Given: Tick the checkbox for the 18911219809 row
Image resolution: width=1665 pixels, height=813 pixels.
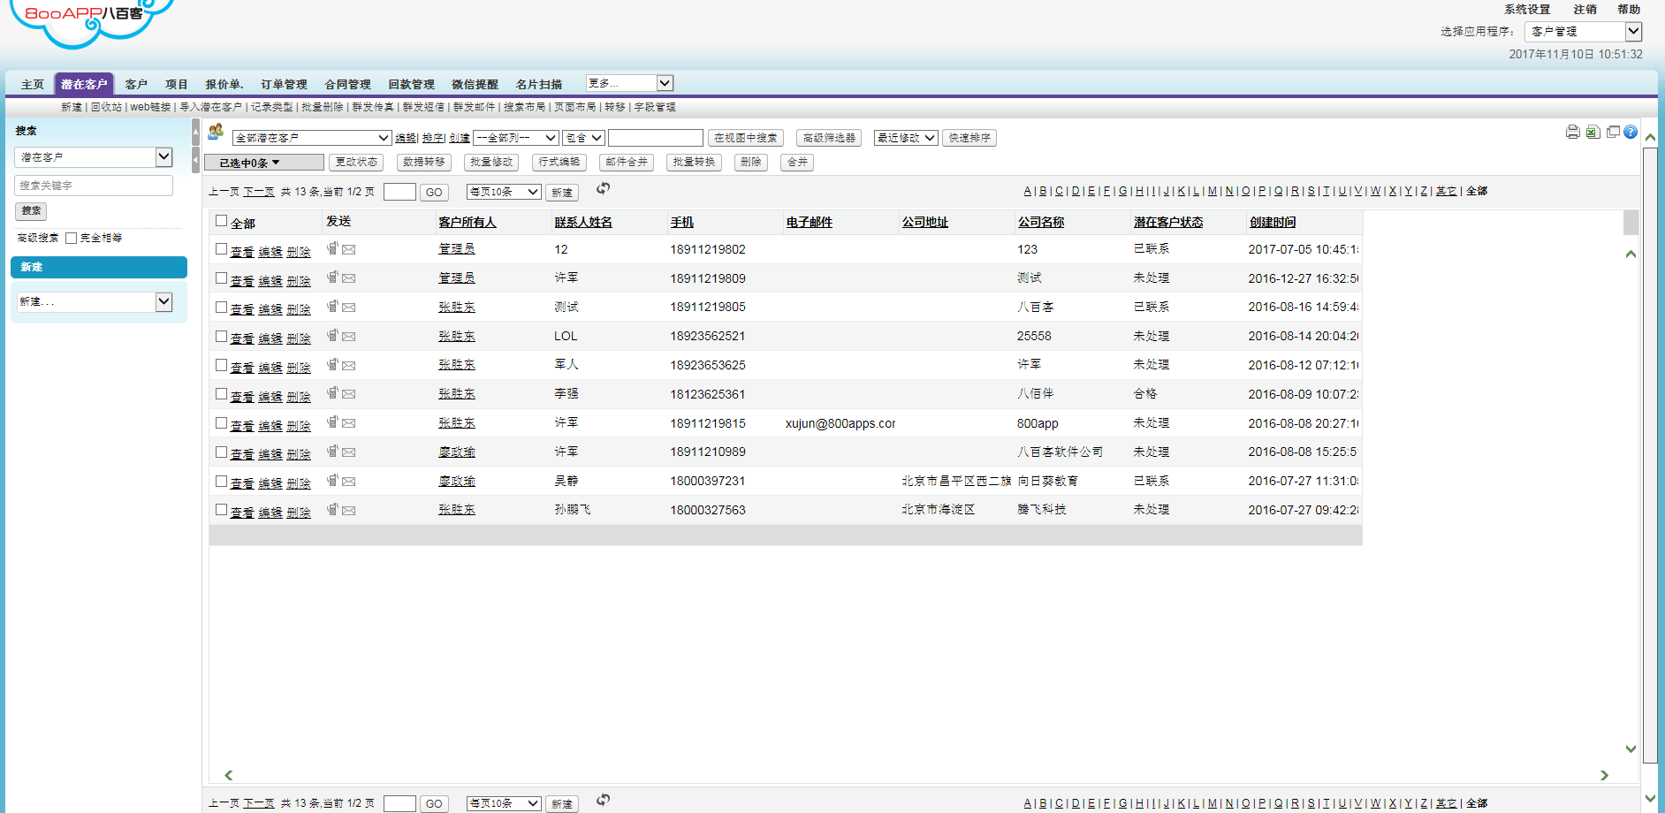Looking at the screenshot, I should [x=222, y=278].
